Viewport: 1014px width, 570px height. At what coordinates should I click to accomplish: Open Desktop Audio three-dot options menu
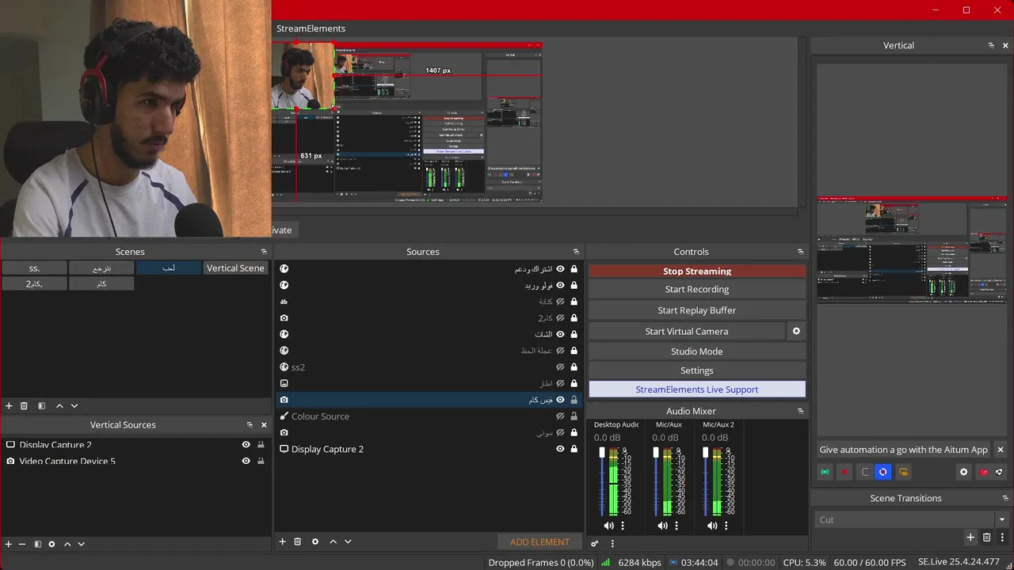(x=623, y=526)
